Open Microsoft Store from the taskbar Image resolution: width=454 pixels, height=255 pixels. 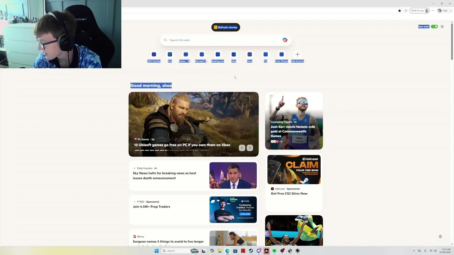(x=235, y=251)
